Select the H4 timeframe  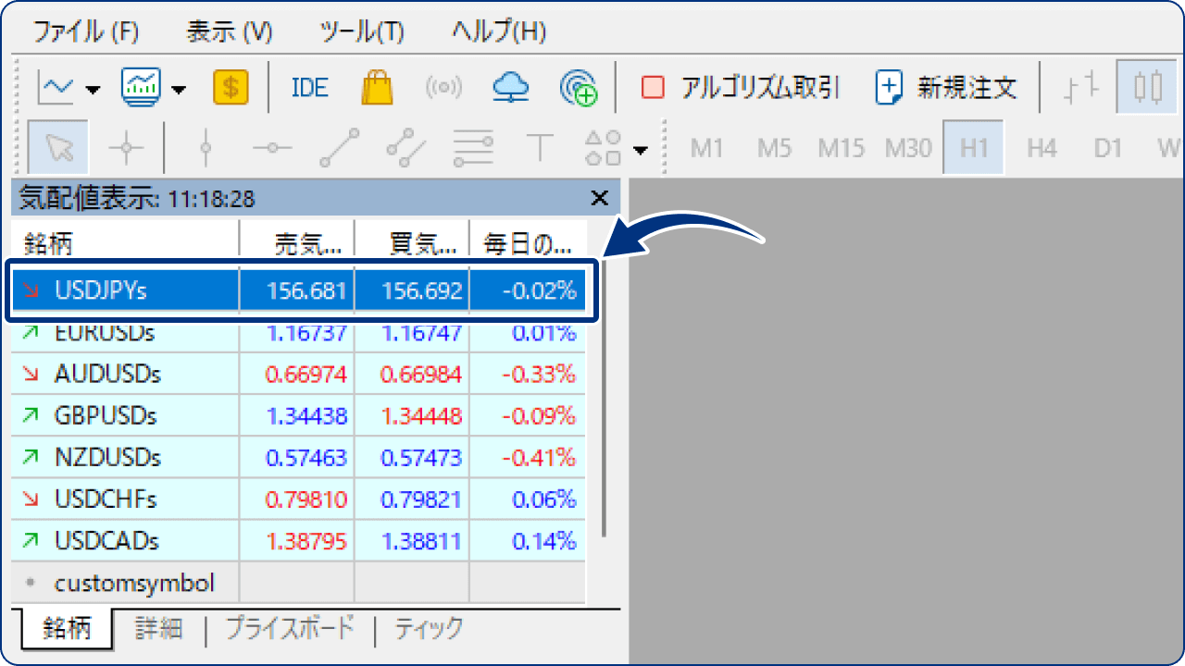tap(1040, 147)
